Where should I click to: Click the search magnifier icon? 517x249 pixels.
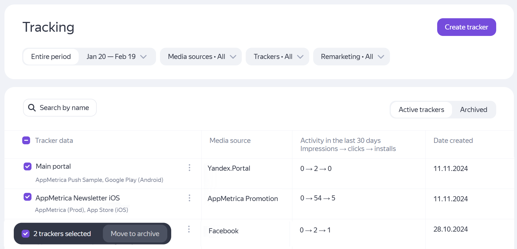click(x=32, y=108)
